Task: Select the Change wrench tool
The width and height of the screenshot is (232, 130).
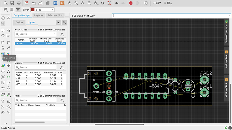Action: click(x=8, y=48)
